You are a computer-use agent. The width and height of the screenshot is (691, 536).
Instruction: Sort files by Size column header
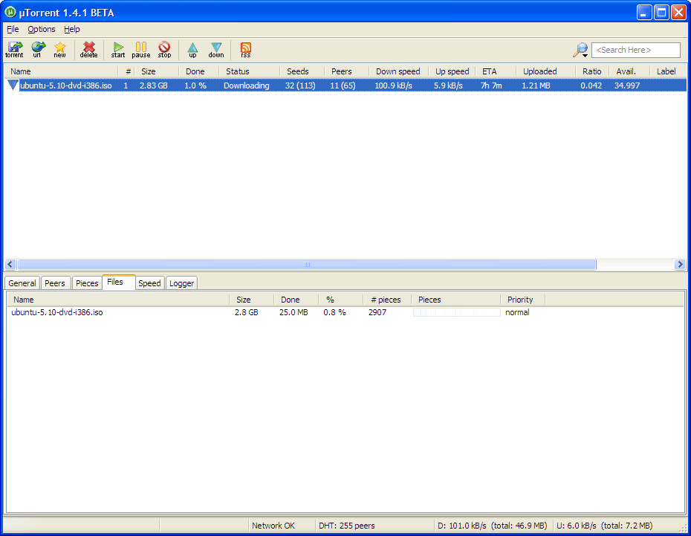252,300
